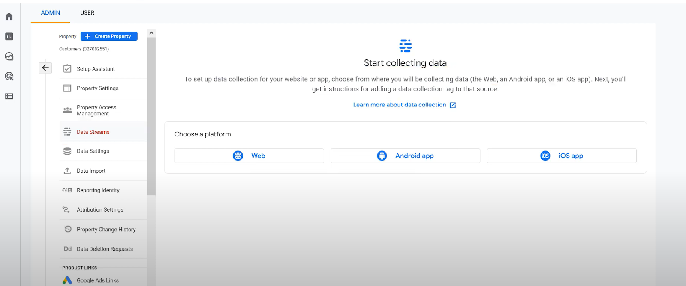Click the back arrow collapse button
The image size is (686, 286).
(45, 68)
